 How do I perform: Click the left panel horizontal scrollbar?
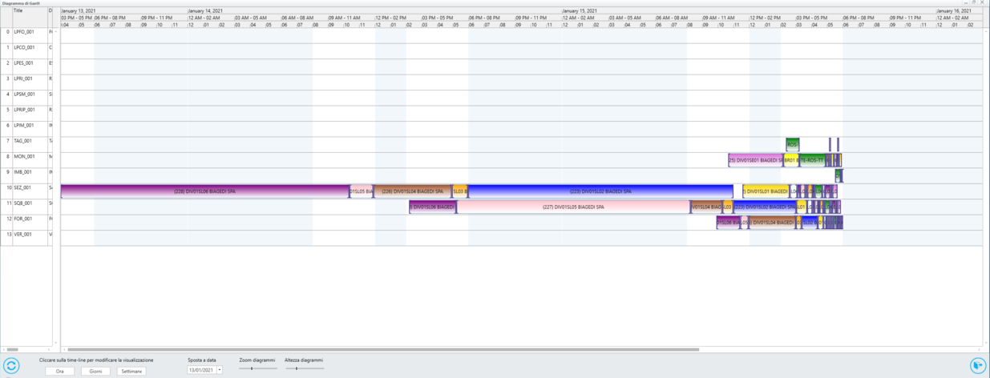coord(12,349)
